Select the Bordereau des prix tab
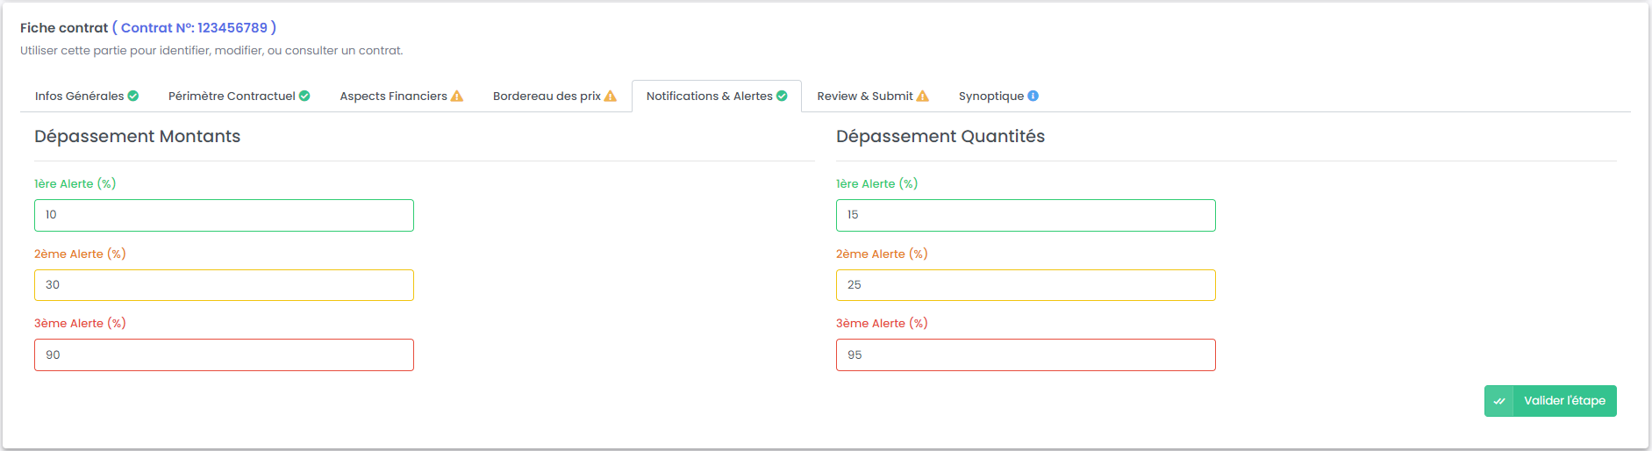 pos(547,96)
